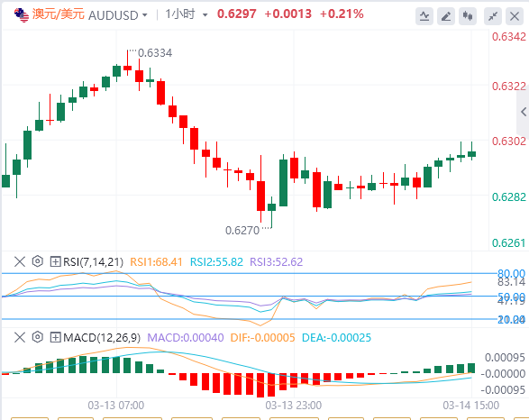Open the AUDUSD symbol dropdown
Screen dimensions: 529x420
[118, 15]
